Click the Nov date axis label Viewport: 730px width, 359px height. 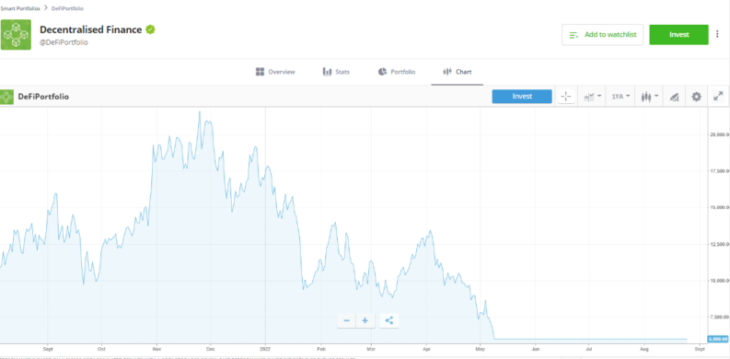point(156,348)
